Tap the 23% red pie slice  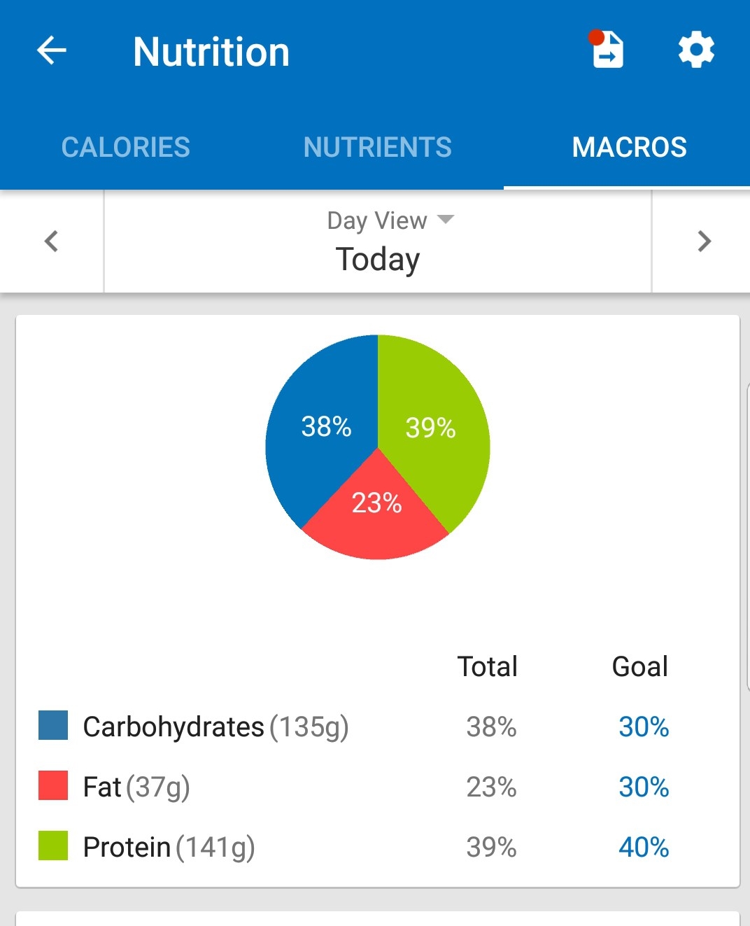pos(376,518)
